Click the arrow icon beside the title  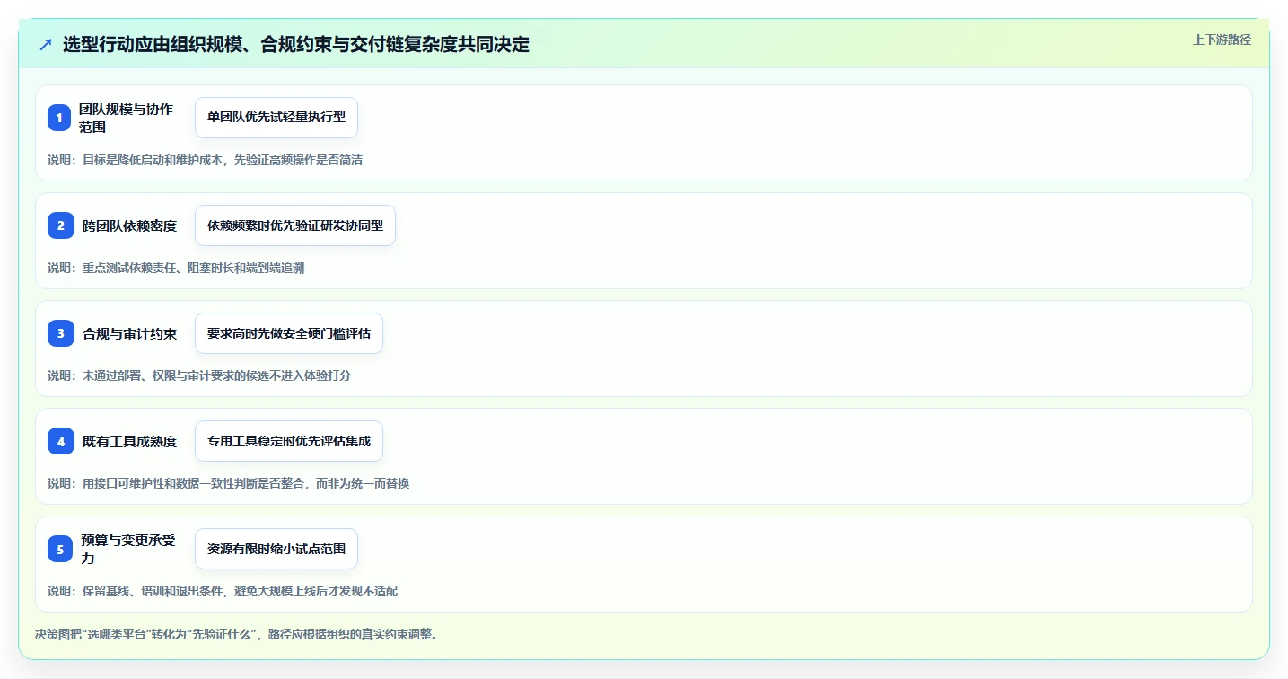pos(46,44)
